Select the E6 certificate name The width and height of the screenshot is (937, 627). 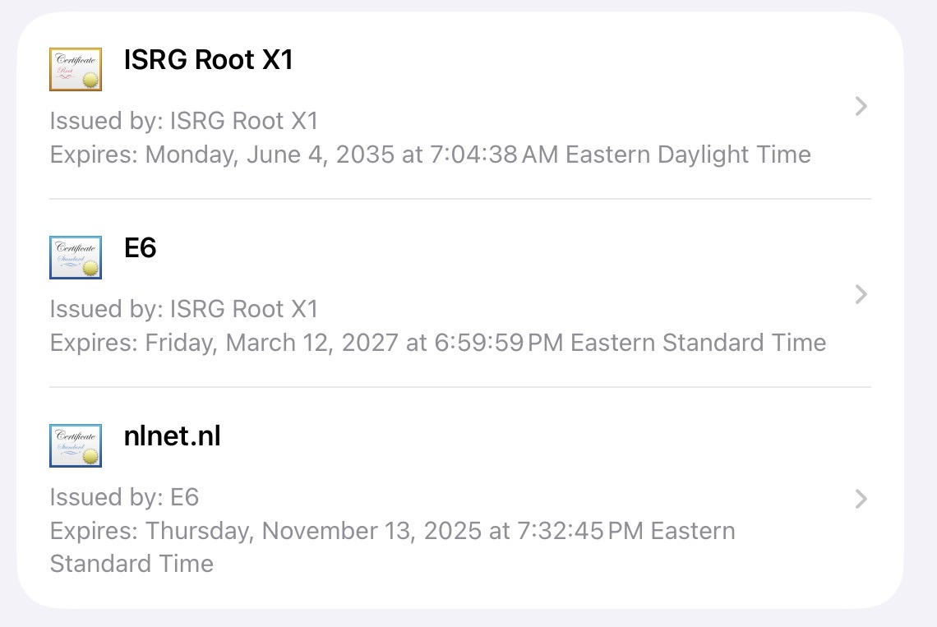tap(140, 248)
